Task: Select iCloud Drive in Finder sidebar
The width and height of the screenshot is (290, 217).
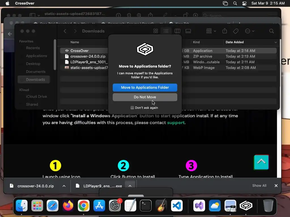Action: (36, 97)
